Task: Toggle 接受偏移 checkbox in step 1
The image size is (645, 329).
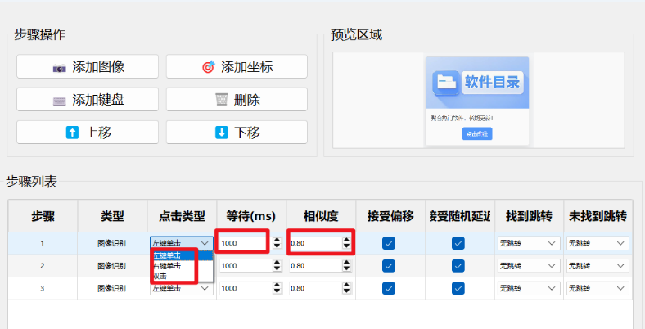Action: click(x=388, y=243)
